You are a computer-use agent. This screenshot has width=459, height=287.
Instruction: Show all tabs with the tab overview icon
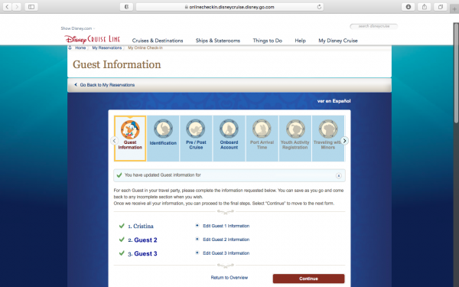[441, 7]
